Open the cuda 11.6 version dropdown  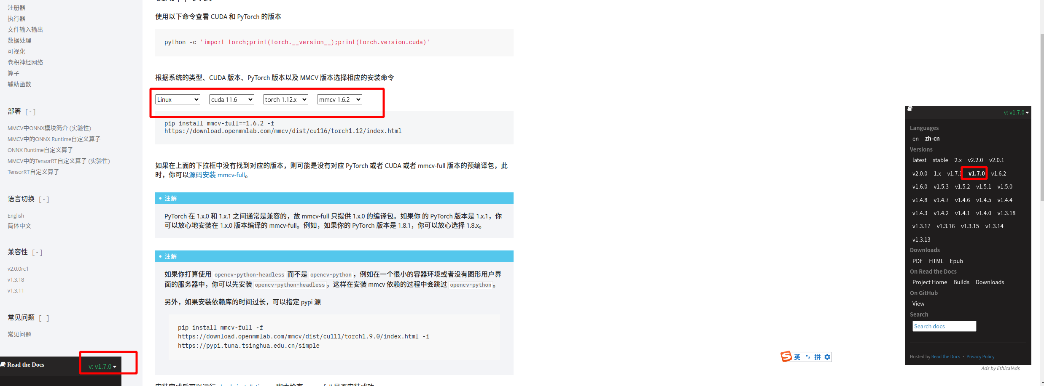pyautogui.click(x=231, y=99)
